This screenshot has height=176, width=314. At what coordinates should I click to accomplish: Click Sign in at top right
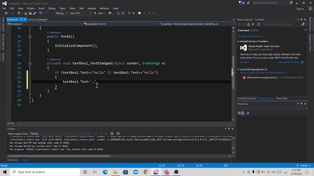coord(300,9)
